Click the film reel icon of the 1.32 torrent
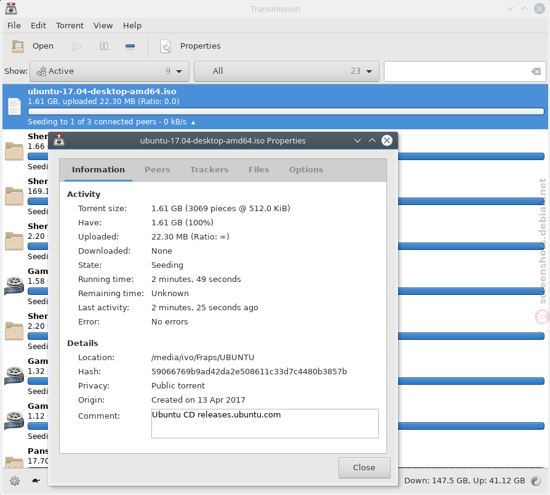Screen dimensions: 550x495 tap(14, 376)
